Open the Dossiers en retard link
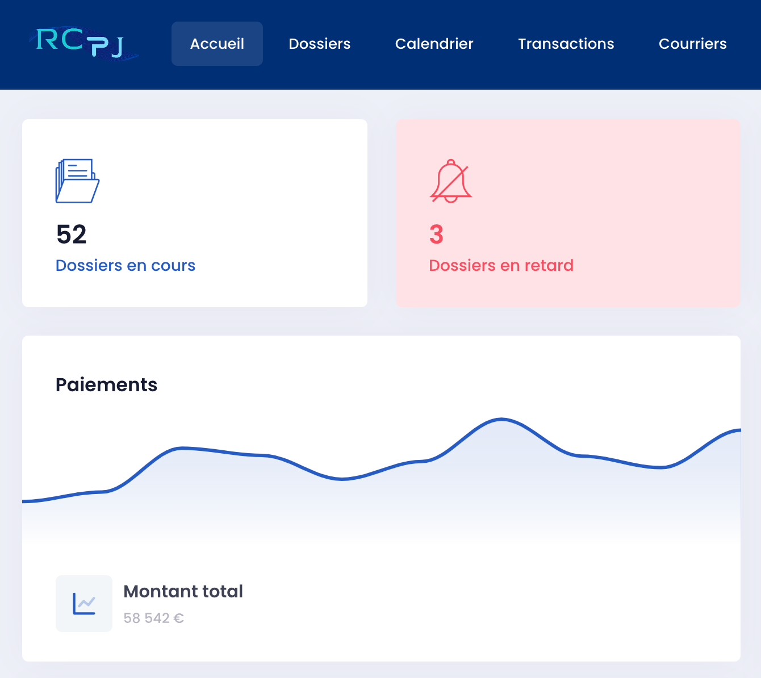 coord(501,265)
